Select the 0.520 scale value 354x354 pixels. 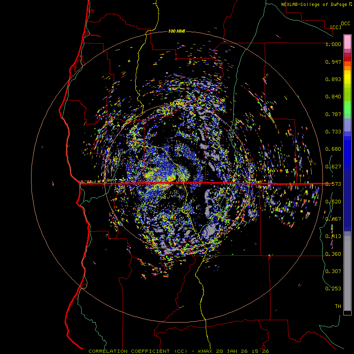click(333, 202)
